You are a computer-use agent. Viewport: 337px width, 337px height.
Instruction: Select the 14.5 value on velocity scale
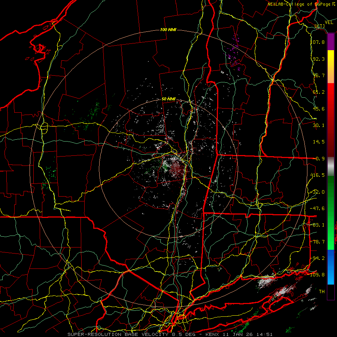[x=319, y=142]
